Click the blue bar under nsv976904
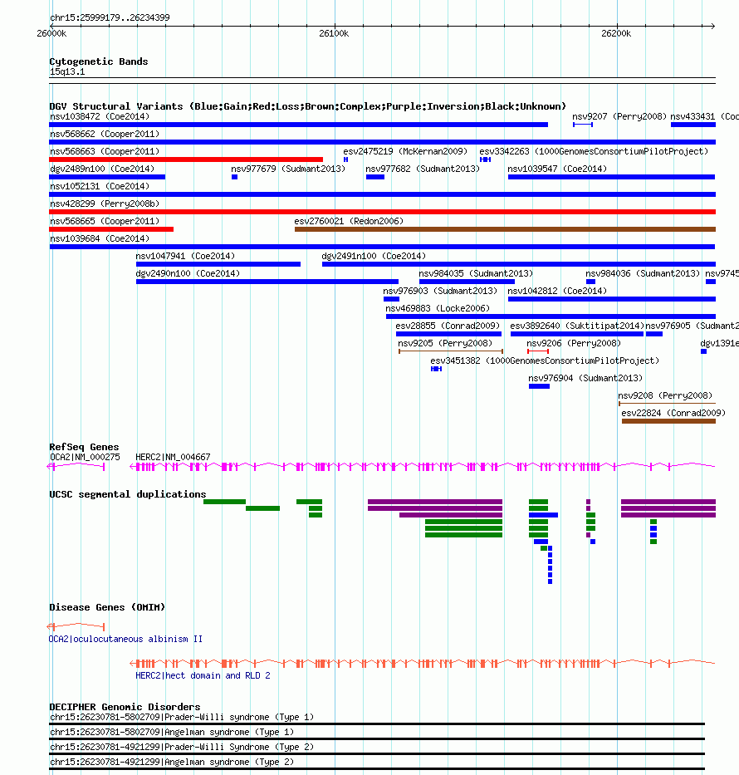Image resolution: width=739 pixels, height=775 pixels. [x=539, y=386]
